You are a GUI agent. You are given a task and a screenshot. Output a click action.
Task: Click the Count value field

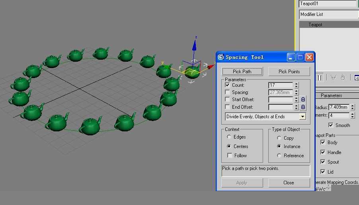pyautogui.click(x=281, y=85)
